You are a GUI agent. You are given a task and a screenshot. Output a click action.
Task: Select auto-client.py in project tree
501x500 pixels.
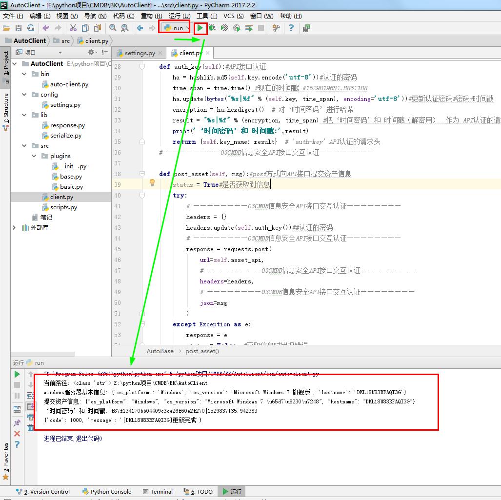(x=65, y=84)
